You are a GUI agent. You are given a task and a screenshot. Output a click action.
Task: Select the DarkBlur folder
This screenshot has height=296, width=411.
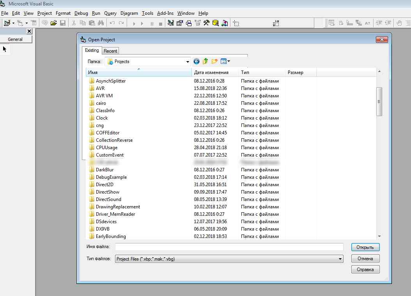101,169
